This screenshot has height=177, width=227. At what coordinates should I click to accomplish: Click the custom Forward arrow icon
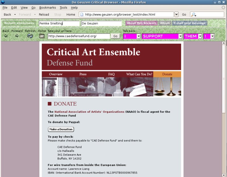(17, 36)
